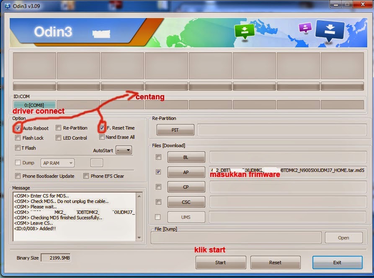The width and height of the screenshot is (374, 278).
Task: Click the UMS file button
Action: coord(186,217)
